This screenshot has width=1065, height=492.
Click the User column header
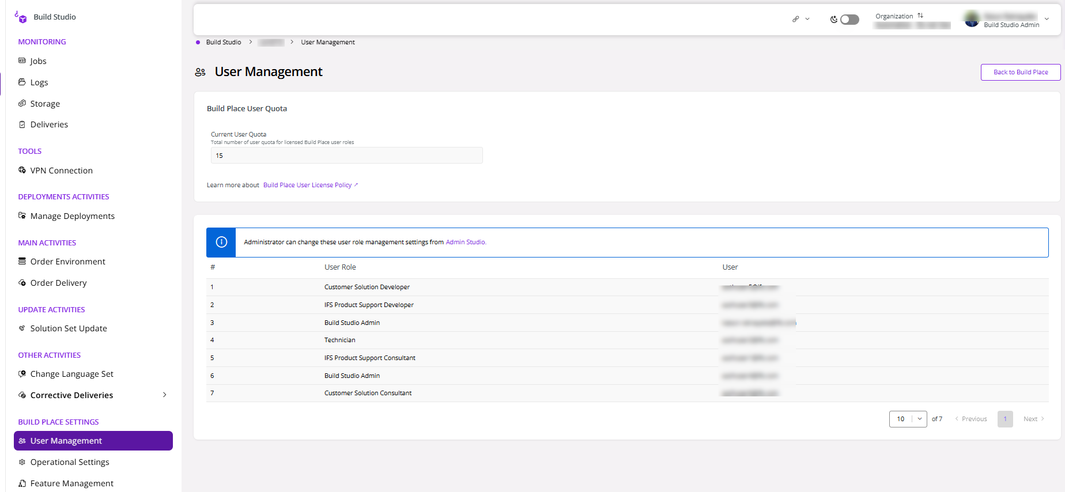point(730,267)
